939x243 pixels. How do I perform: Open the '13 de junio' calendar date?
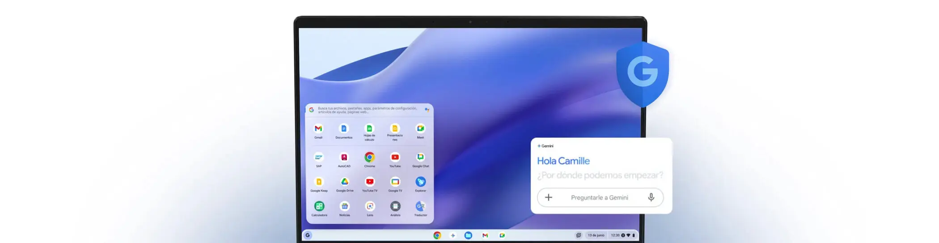pos(596,235)
